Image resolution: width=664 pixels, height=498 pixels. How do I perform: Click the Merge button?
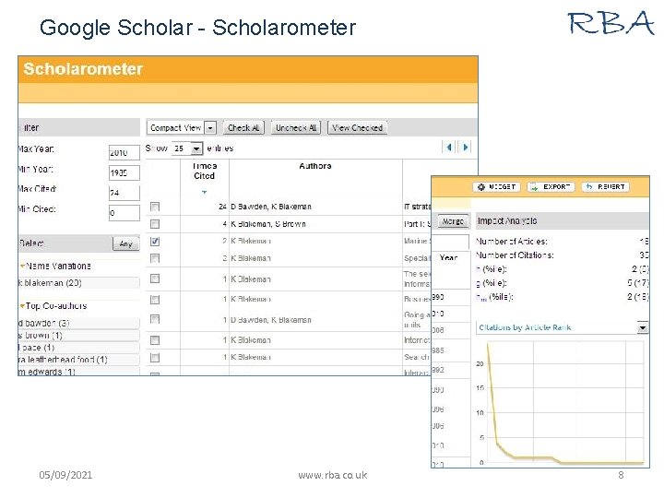tap(453, 221)
